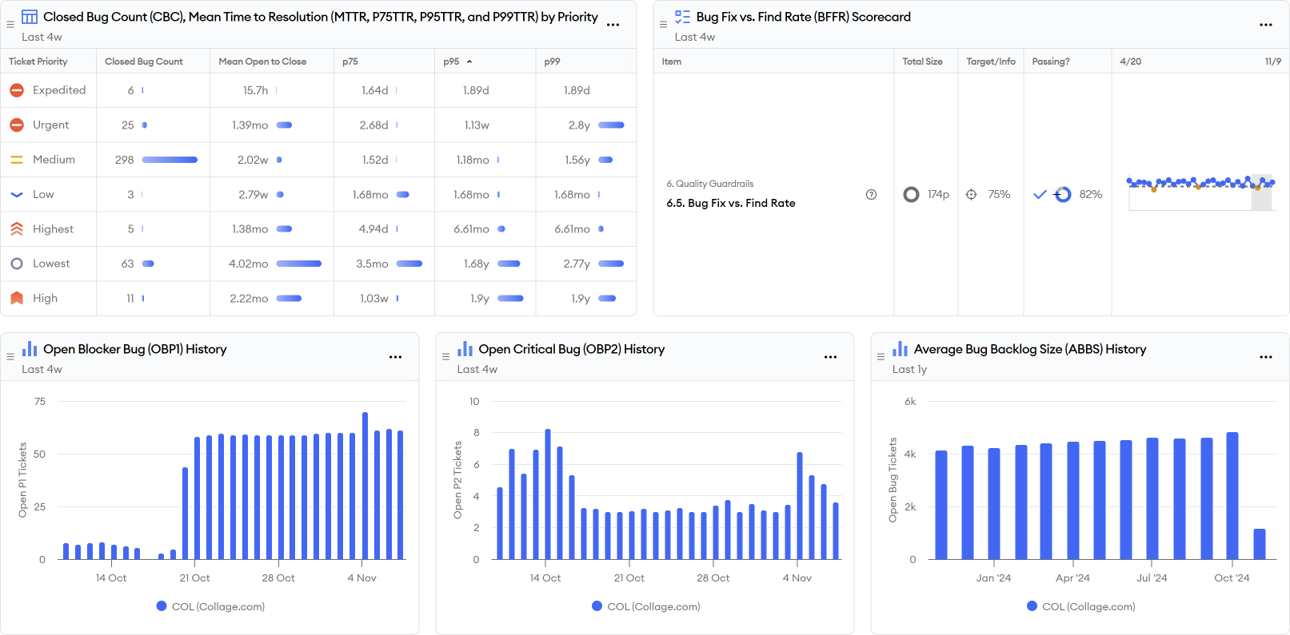This screenshot has height=635, width=1290.
Task: Open Open Blocker Bug History more options
Action: click(x=395, y=357)
